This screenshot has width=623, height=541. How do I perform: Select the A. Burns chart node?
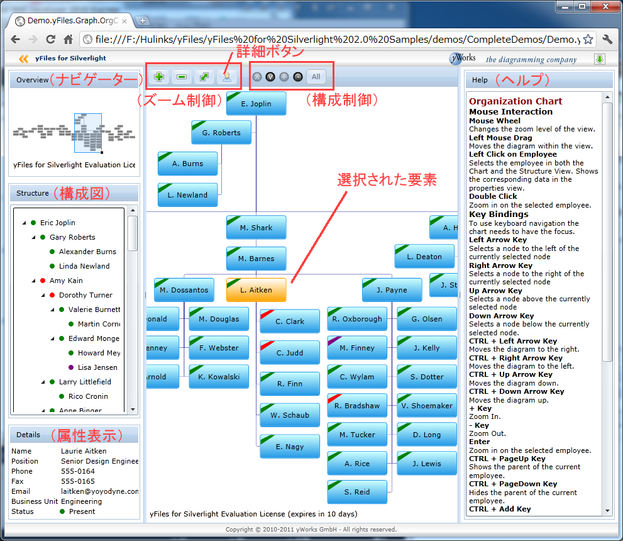coord(187,164)
